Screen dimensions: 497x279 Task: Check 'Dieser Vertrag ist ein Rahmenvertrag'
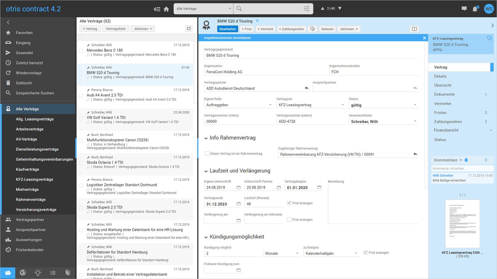207,154
